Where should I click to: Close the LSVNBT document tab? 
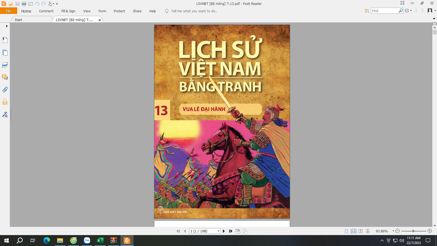(100, 20)
